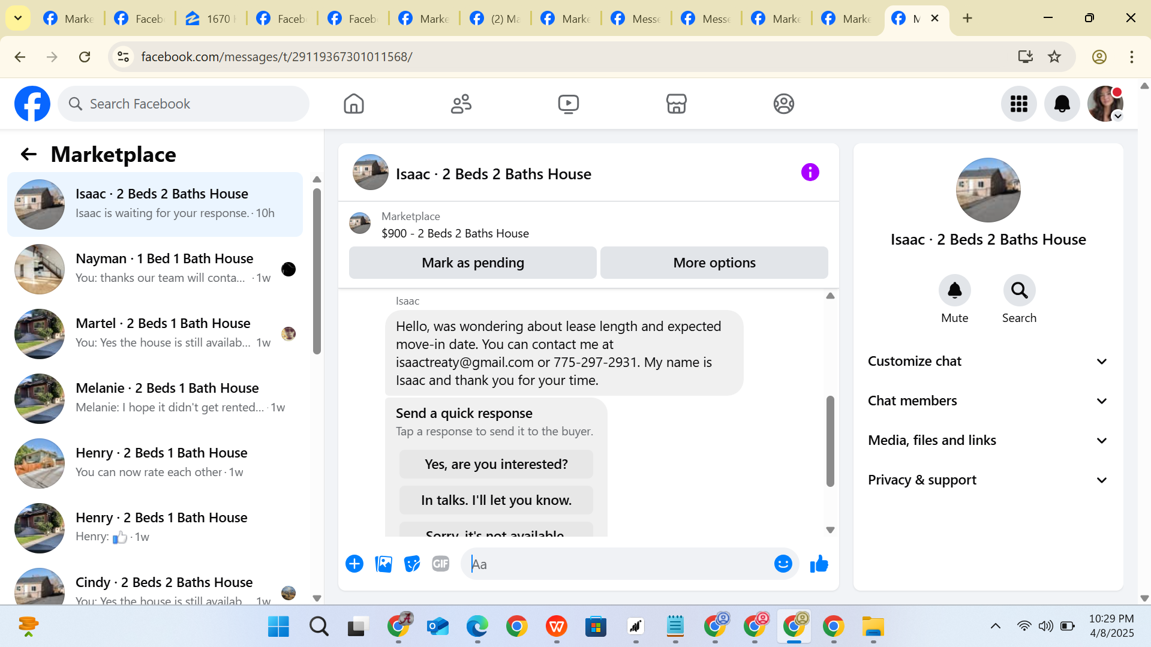Open Outlook from taskbar
Viewport: 1151px width, 647px height.
coord(438,627)
